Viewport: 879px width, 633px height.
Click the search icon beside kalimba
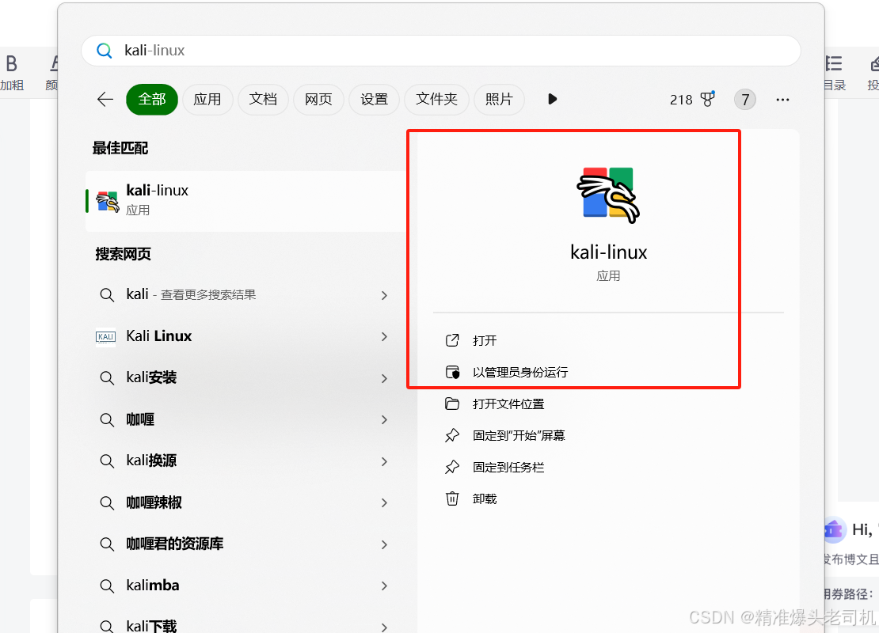pyautogui.click(x=107, y=586)
